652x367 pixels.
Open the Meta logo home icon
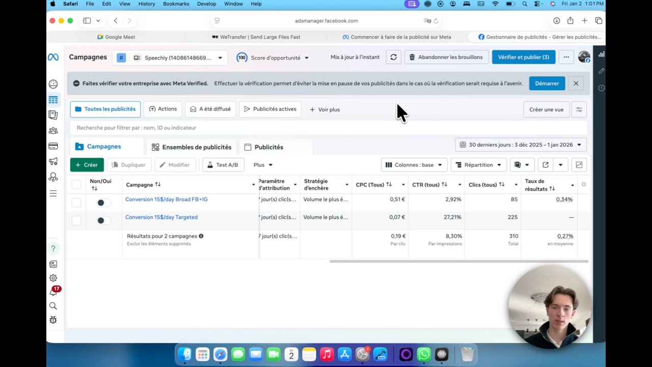pos(53,58)
